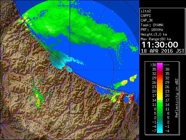Click the '---' legend value

166,65
